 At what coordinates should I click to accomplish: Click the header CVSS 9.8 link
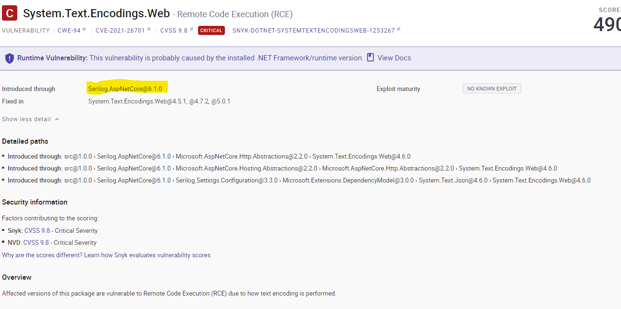tap(173, 30)
